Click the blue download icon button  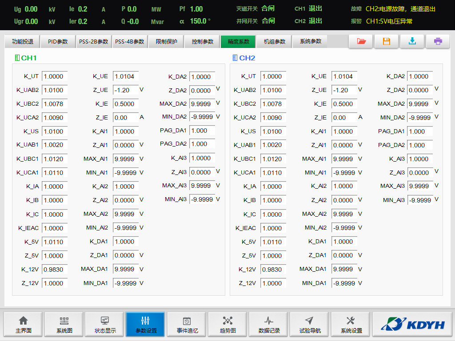pos(412,41)
